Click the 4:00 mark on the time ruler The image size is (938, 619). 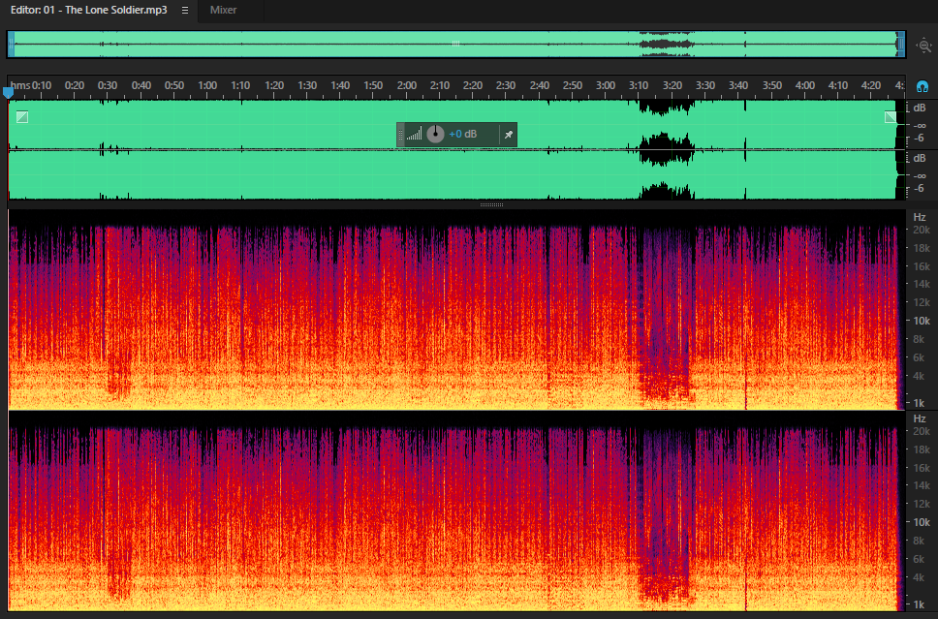(805, 85)
